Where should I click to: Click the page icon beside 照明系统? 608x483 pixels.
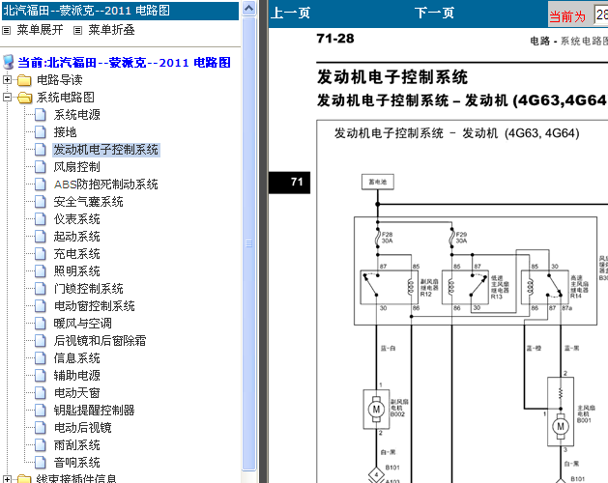pos(40,271)
